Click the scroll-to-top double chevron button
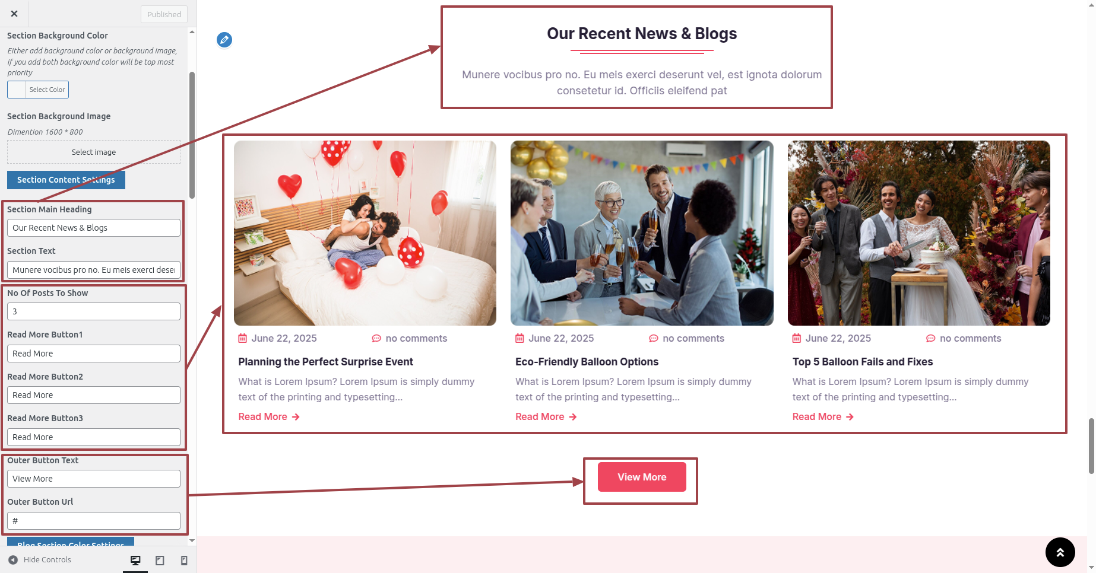This screenshot has height=573, width=1096. click(1060, 552)
